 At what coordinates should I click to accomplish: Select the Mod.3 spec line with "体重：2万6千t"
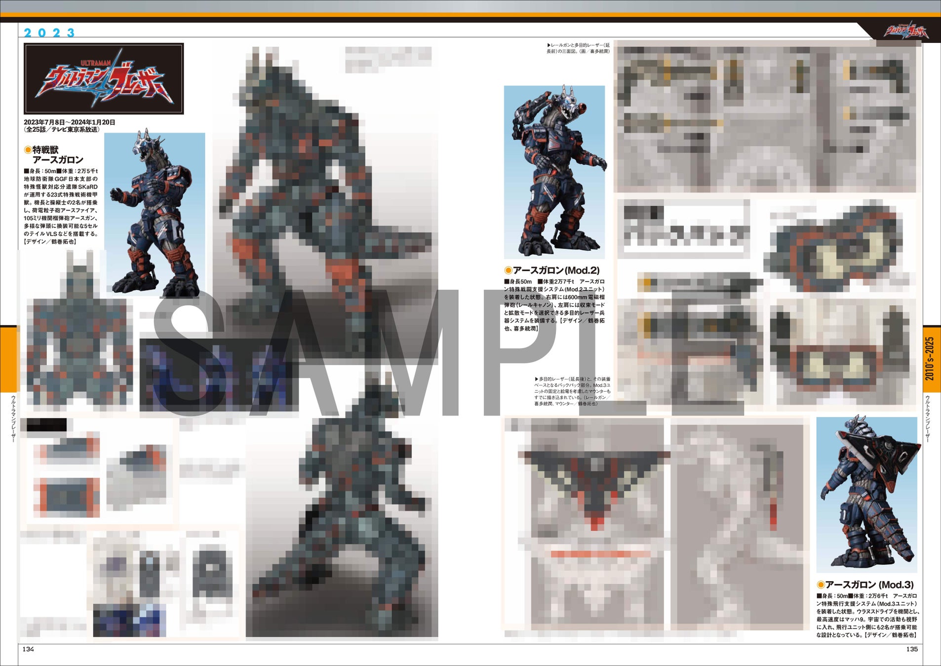[866, 596]
